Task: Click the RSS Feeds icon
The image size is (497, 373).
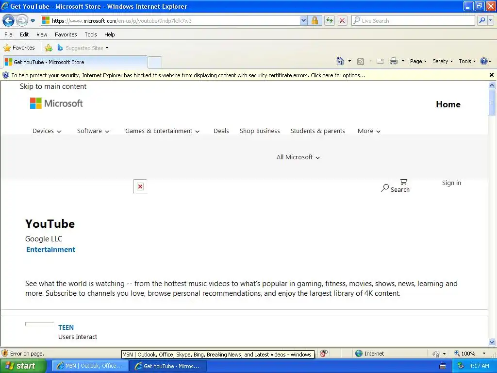Action: 361,62
